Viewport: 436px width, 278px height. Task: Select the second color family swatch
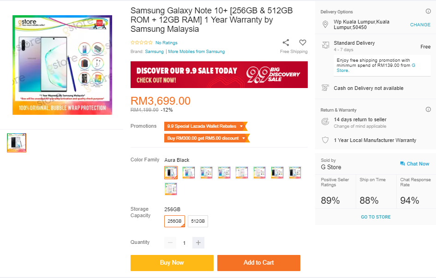click(189, 172)
